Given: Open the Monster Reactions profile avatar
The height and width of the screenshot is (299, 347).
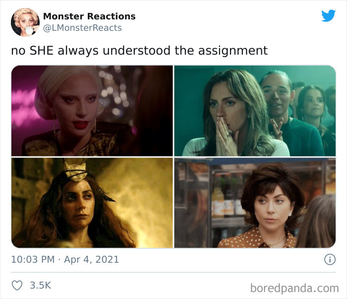Looking at the screenshot, I should [x=25, y=22].
